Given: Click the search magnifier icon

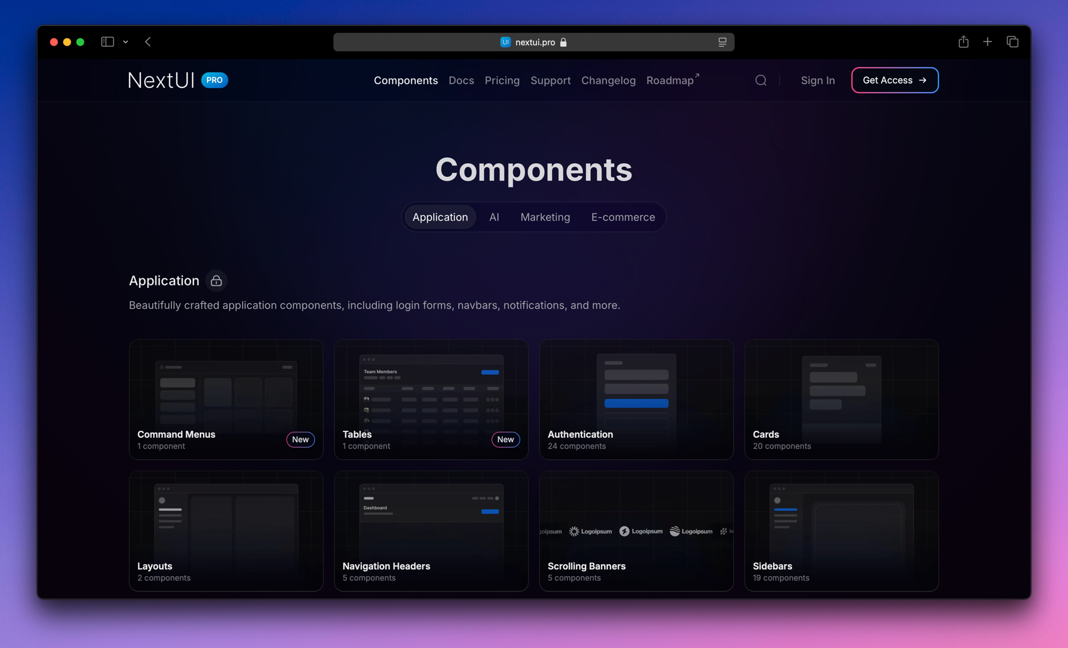Looking at the screenshot, I should pos(761,81).
